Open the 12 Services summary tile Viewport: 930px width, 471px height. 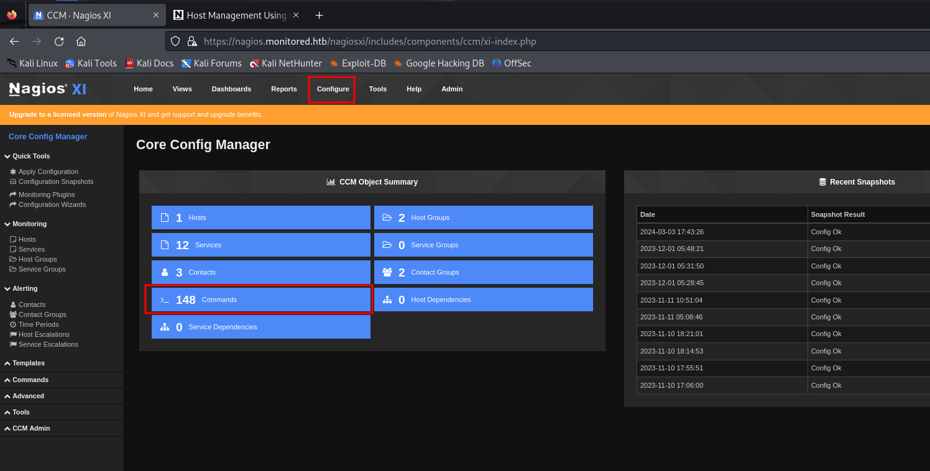261,245
